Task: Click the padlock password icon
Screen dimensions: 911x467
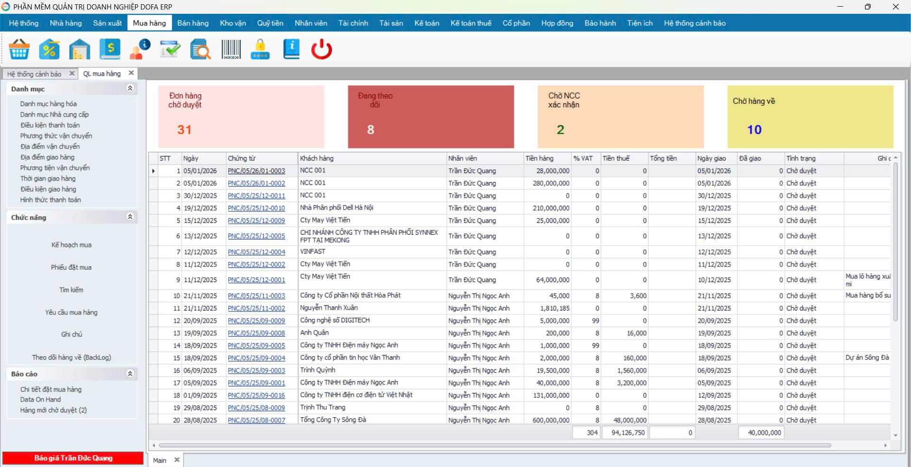Action: pos(260,49)
